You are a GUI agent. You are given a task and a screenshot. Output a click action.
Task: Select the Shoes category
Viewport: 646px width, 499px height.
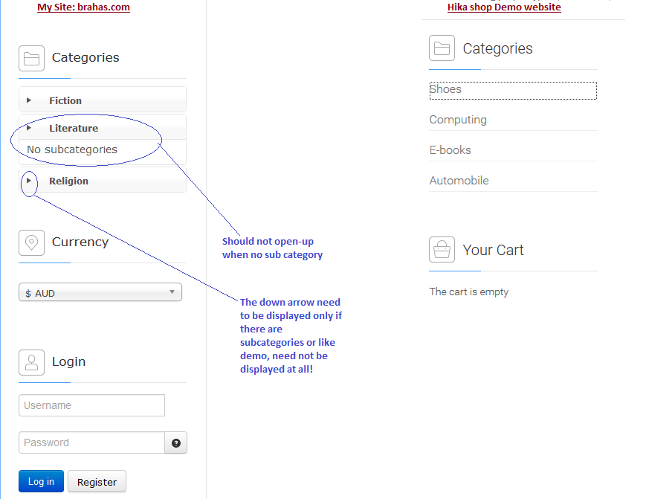click(x=446, y=89)
